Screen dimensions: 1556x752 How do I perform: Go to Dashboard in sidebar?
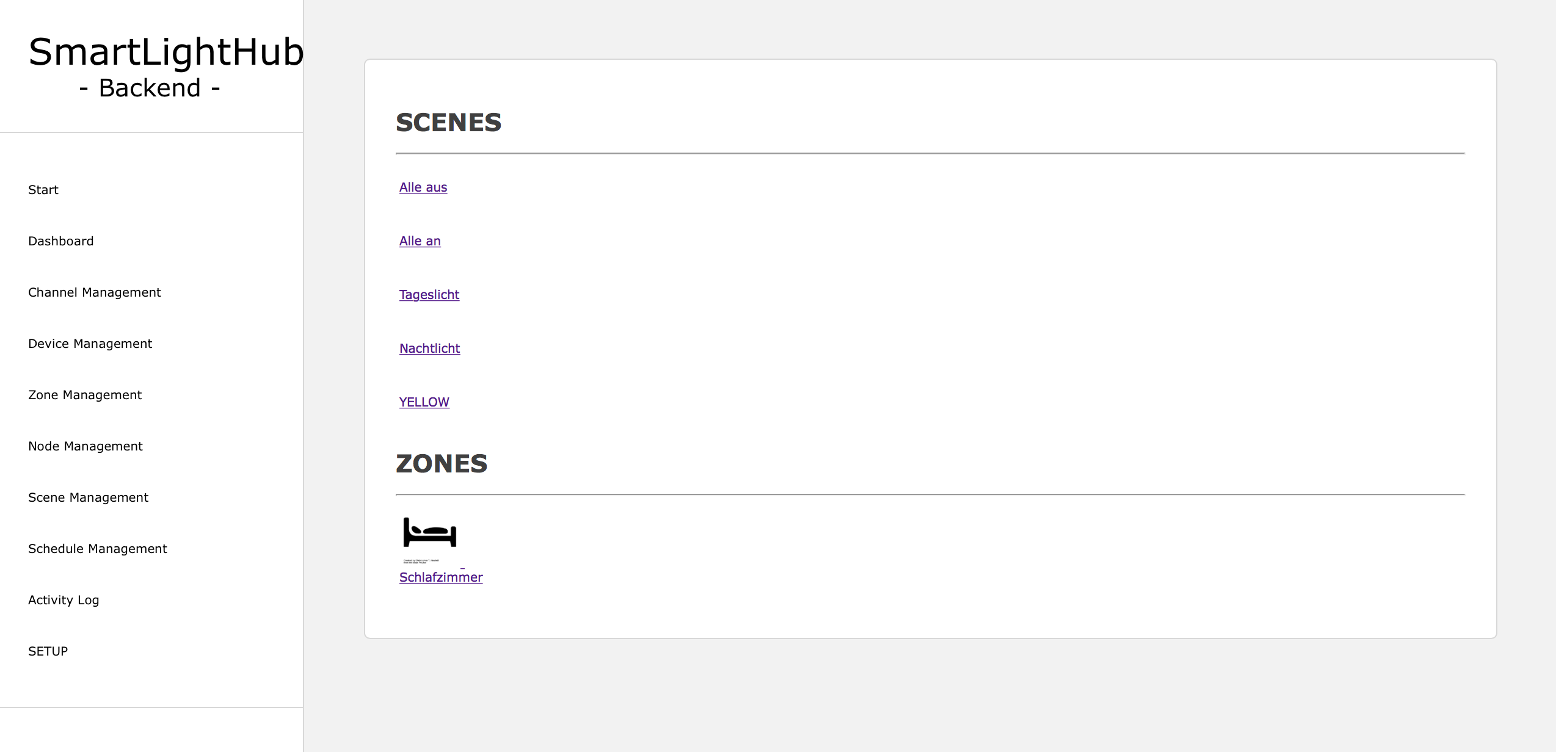pyautogui.click(x=61, y=241)
